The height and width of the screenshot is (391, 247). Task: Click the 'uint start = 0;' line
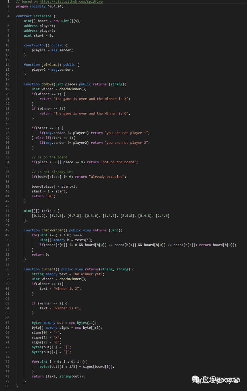[x=39, y=35]
